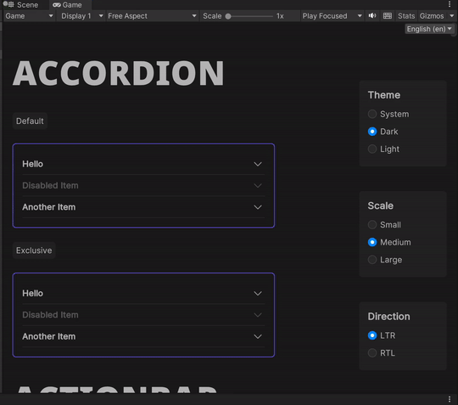The image size is (458, 405).
Task: Choose the Large scale option
Action: pyautogui.click(x=372, y=260)
